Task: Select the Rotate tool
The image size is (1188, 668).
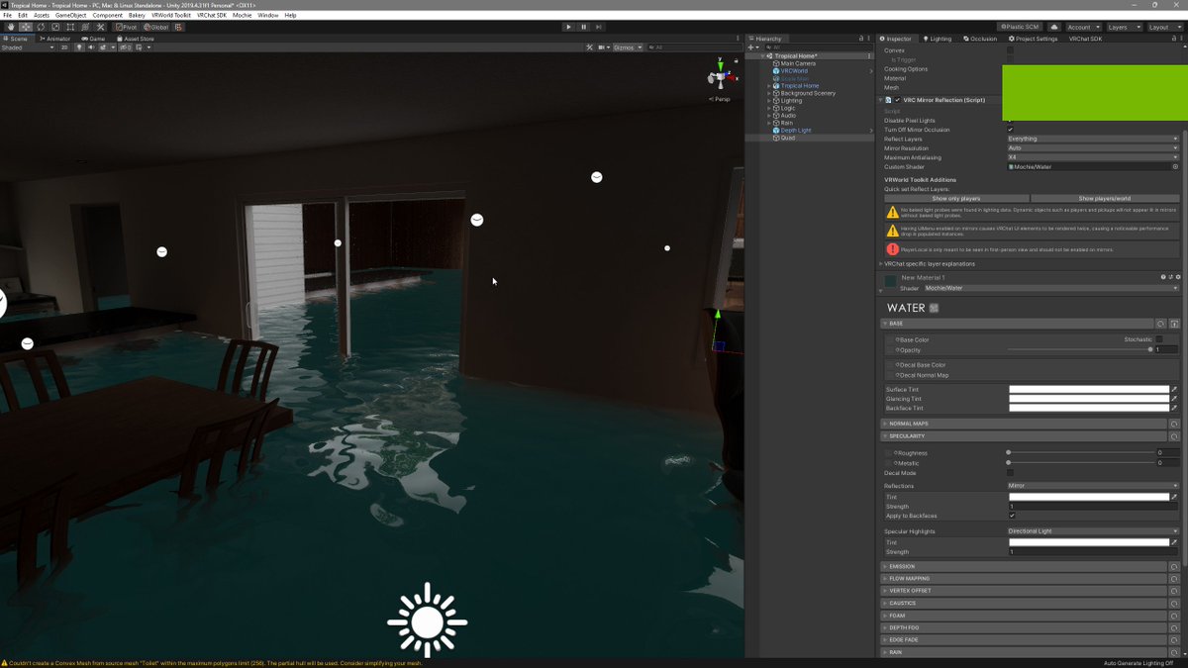Action: pyautogui.click(x=40, y=27)
